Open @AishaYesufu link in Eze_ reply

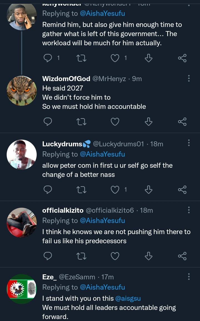point(102,287)
